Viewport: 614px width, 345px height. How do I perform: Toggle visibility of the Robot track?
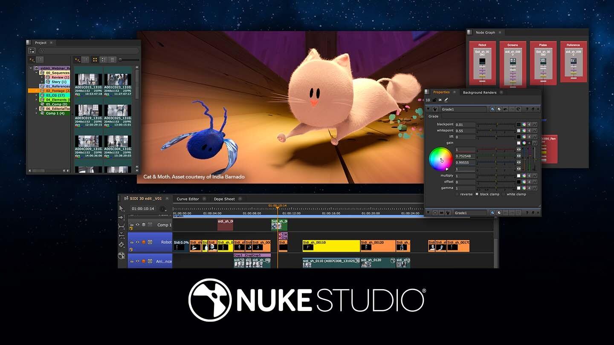pos(137,242)
